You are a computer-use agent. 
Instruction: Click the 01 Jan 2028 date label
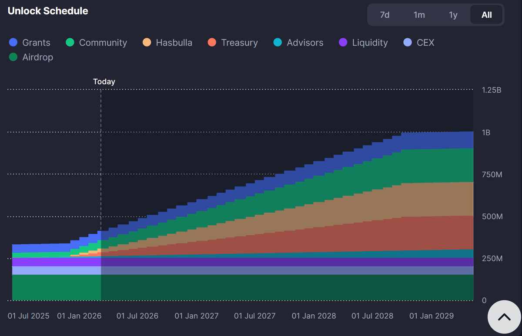coord(314,316)
